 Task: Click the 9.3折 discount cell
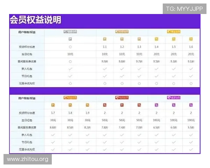[x=174, y=62]
